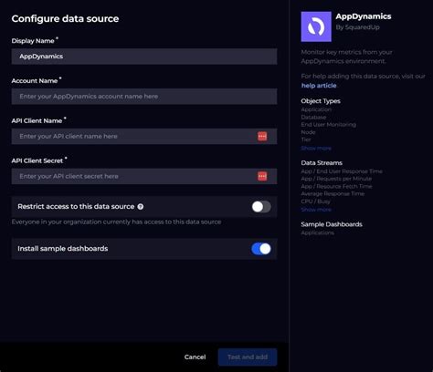
Task: Click the 'By SquaredUp' text
Action: [357, 27]
